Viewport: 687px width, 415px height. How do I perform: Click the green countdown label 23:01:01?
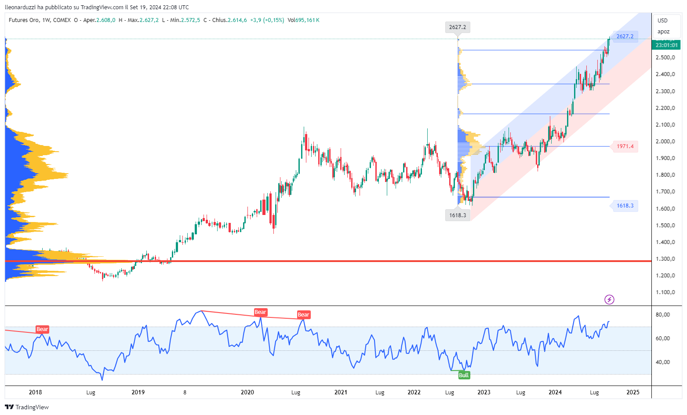click(667, 45)
